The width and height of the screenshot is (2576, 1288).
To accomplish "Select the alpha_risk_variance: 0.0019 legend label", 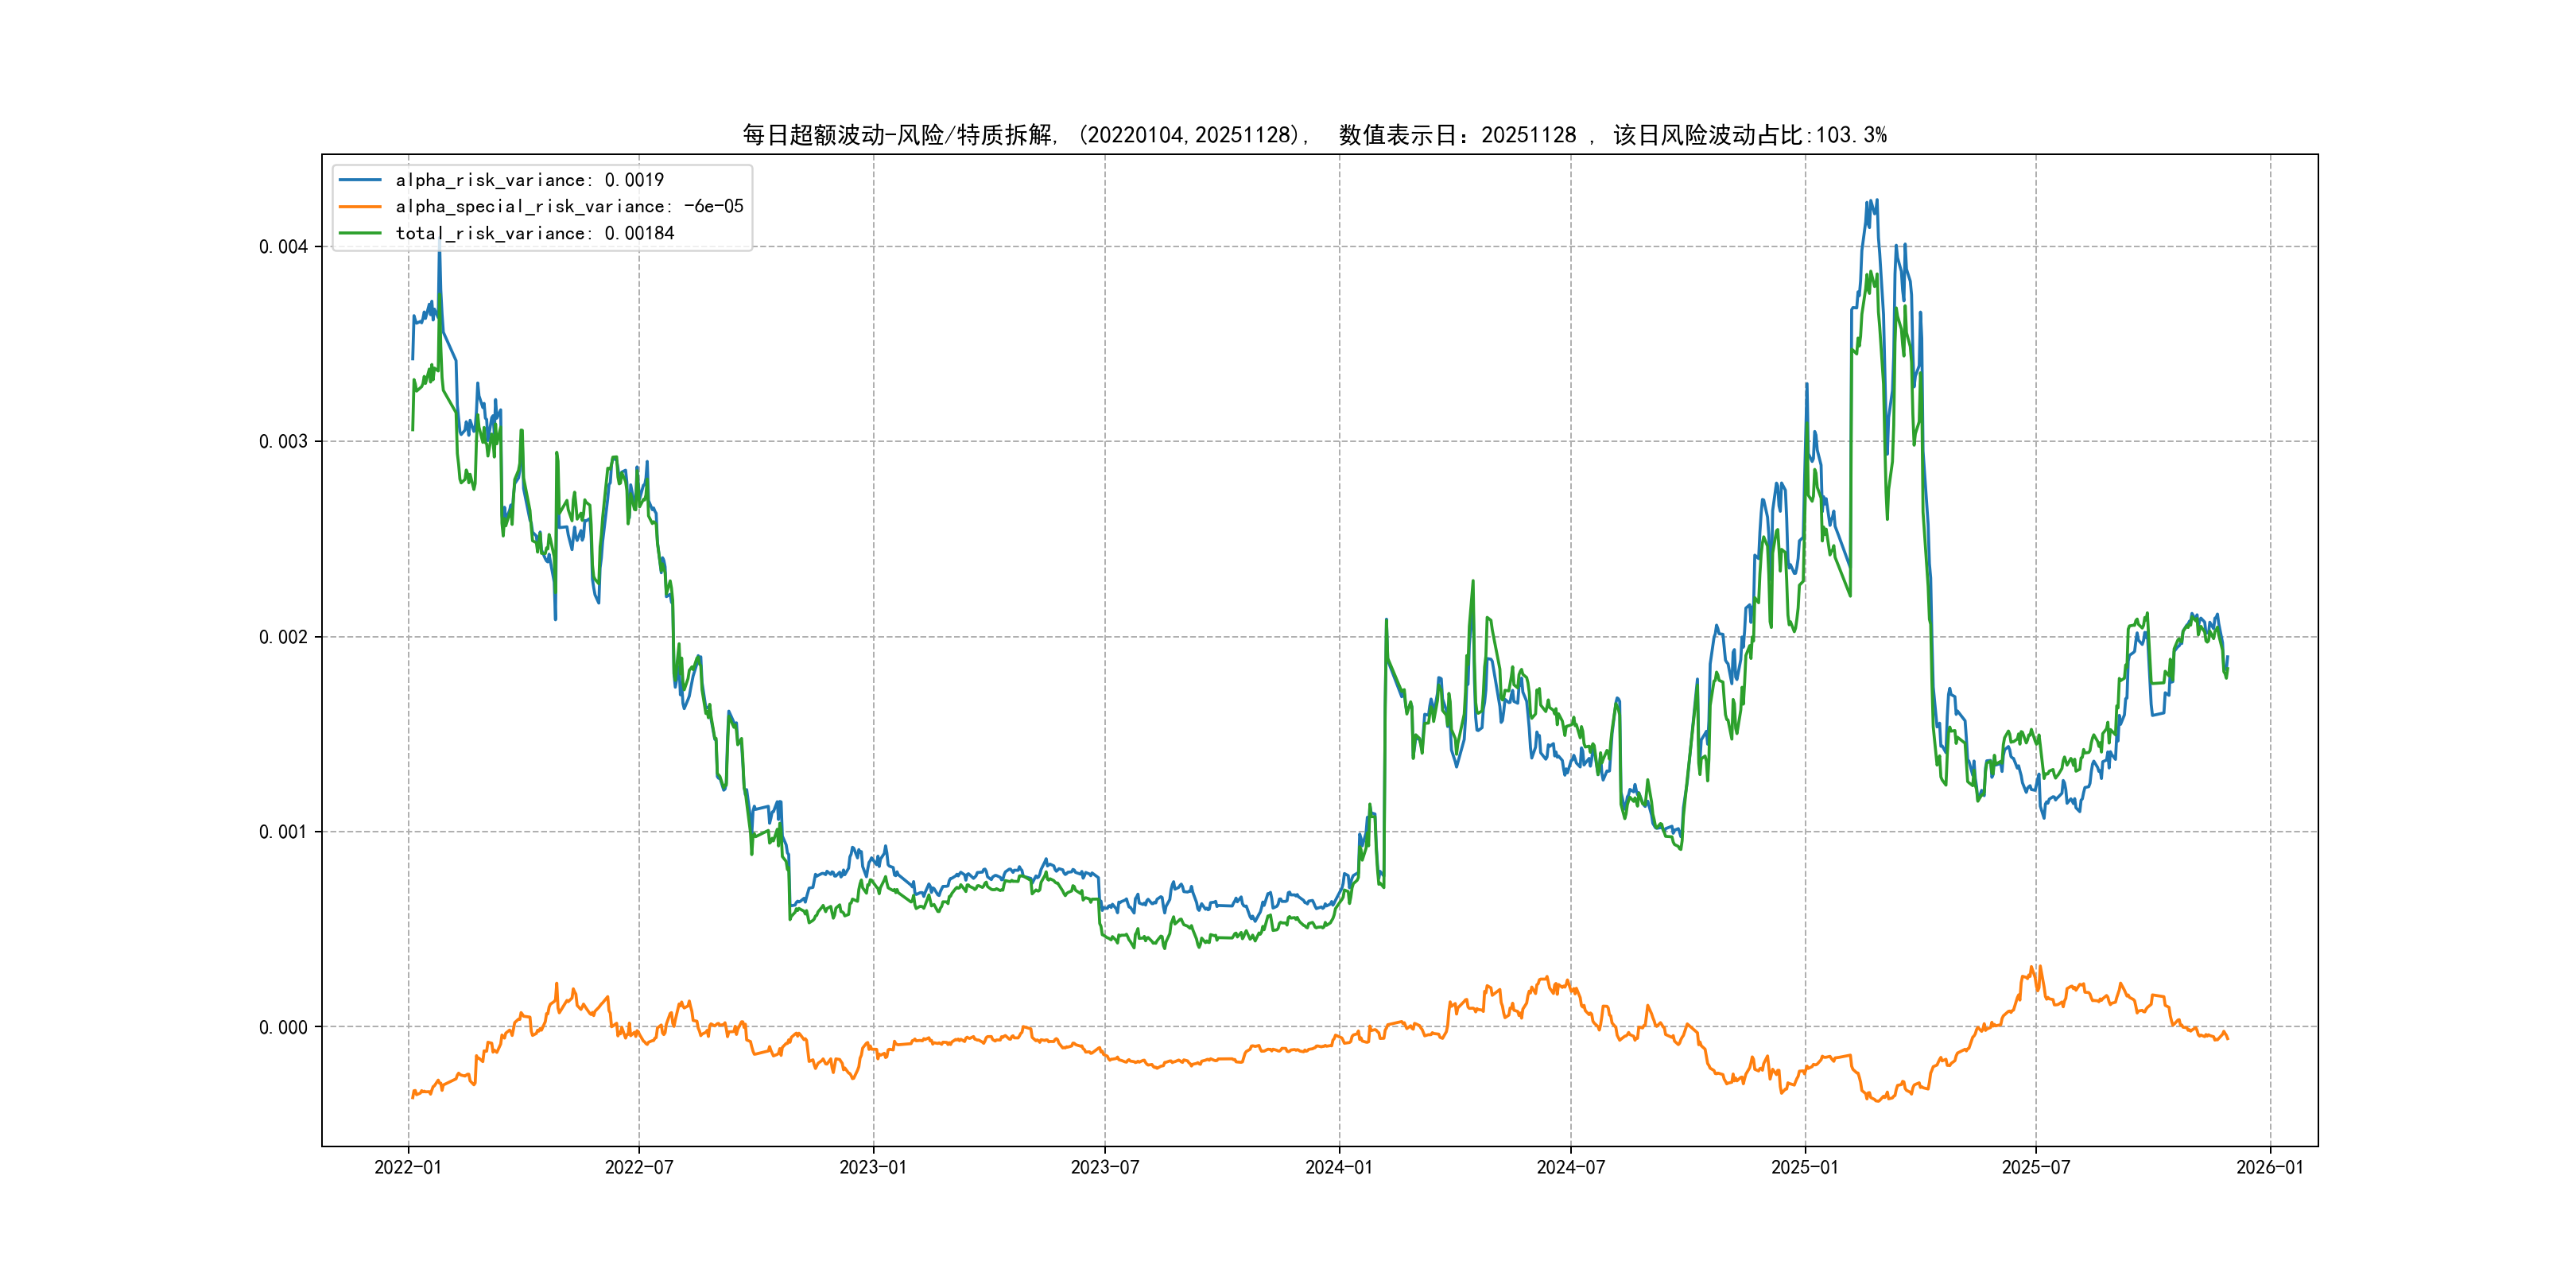I will point(529,180).
